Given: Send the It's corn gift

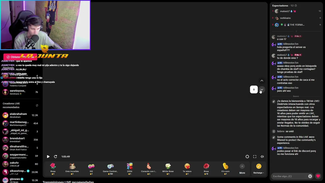Looking at the screenshot, I should point(225,169).
